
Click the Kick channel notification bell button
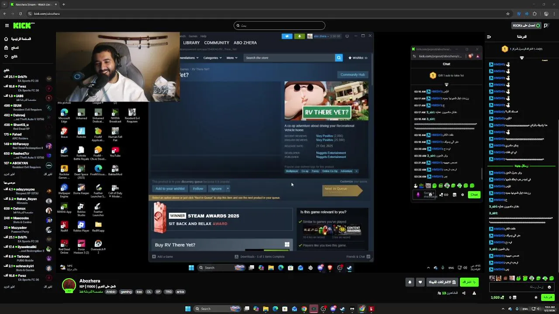410,282
